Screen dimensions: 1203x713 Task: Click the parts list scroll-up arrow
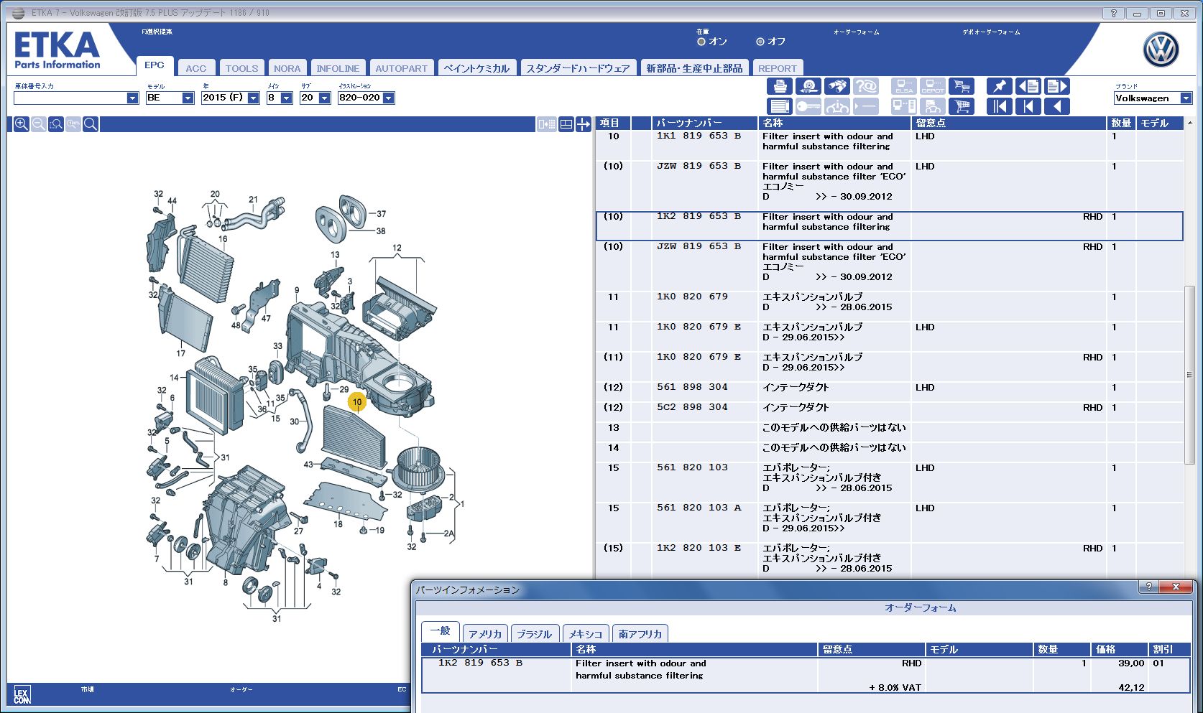[1189, 124]
